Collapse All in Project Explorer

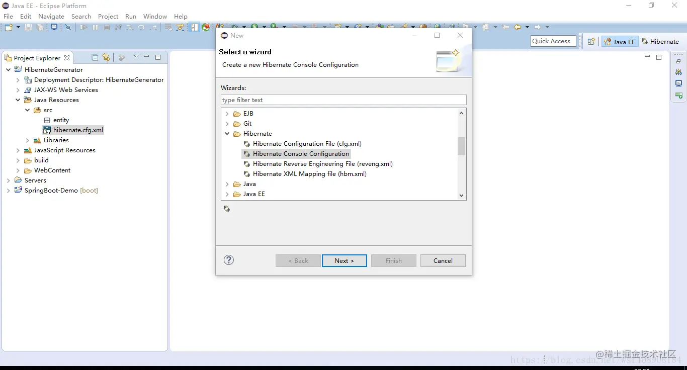tap(95, 58)
